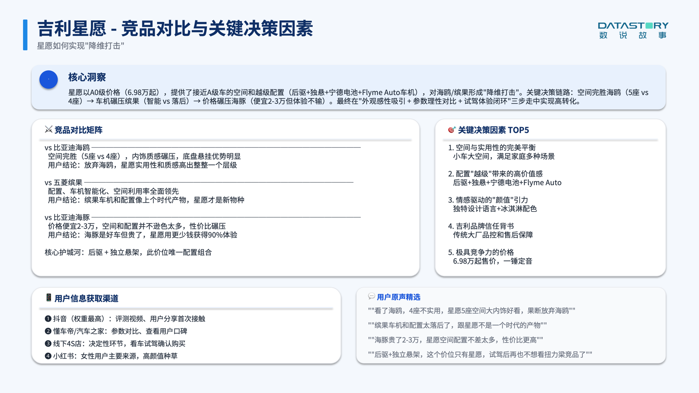Viewport: 699px width, 393px height.
Task: Click the 用户信息获取渠道 heading
Action: [x=87, y=298]
